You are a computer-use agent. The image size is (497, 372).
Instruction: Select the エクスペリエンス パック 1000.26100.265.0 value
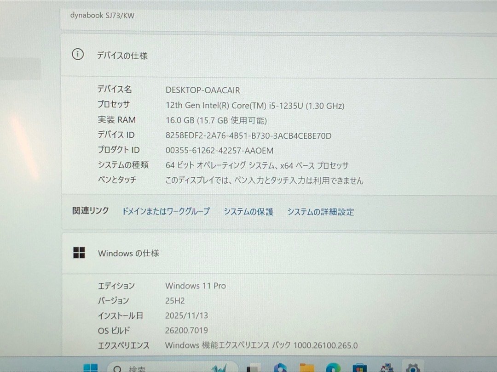click(x=261, y=345)
